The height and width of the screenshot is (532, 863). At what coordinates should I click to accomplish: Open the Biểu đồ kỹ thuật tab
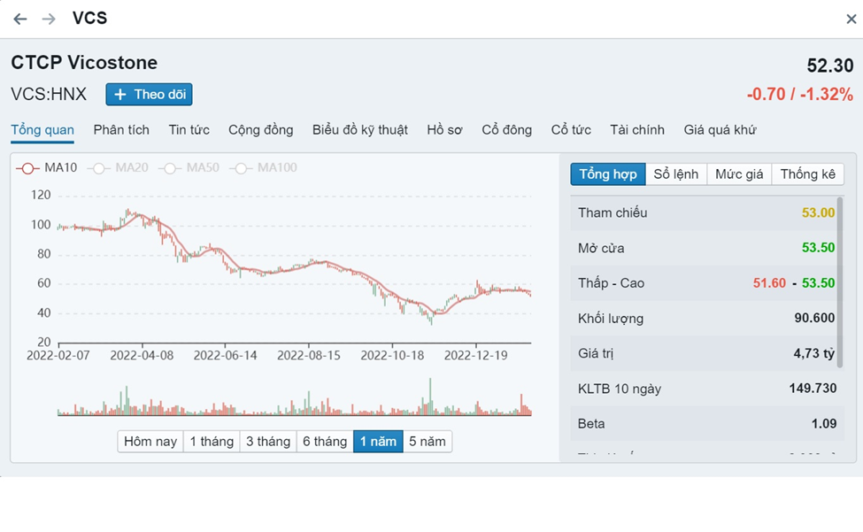pyautogui.click(x=359, y=130)
